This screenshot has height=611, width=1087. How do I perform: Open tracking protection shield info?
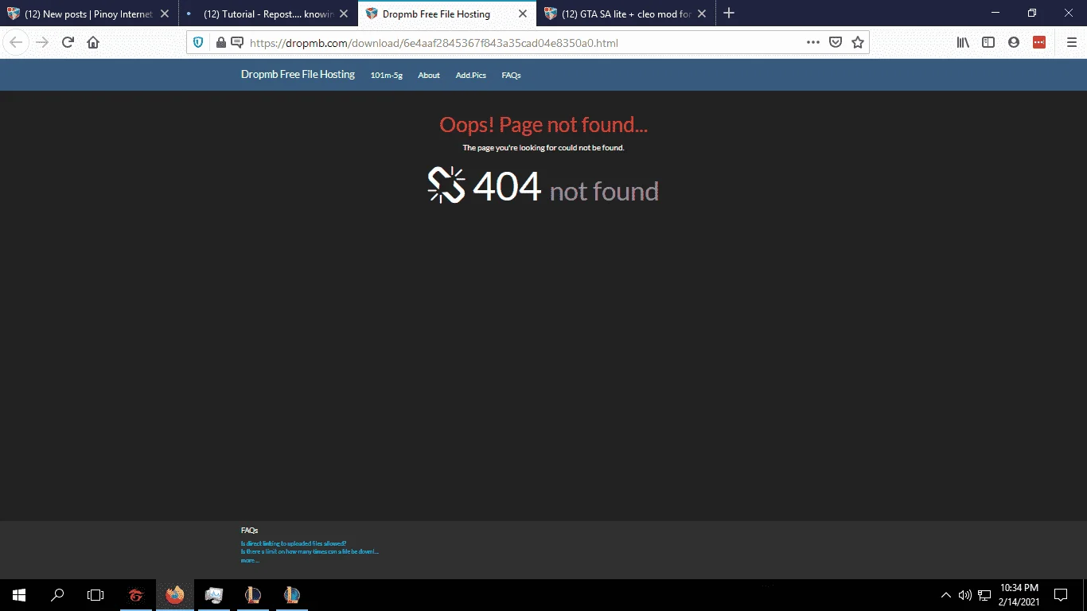(198, 43)
